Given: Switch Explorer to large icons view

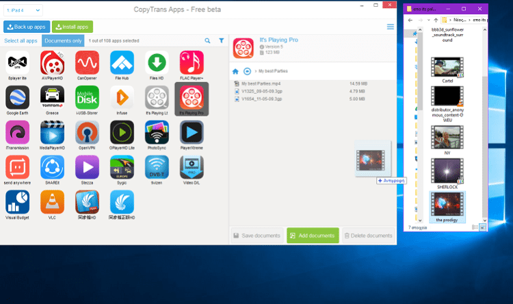Looking at the screenshot, I should pos(483,227).
